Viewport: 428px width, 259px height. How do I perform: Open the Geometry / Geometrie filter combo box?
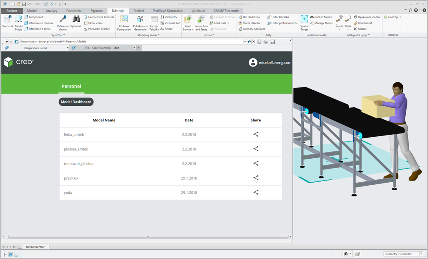[x=402, y=254]
